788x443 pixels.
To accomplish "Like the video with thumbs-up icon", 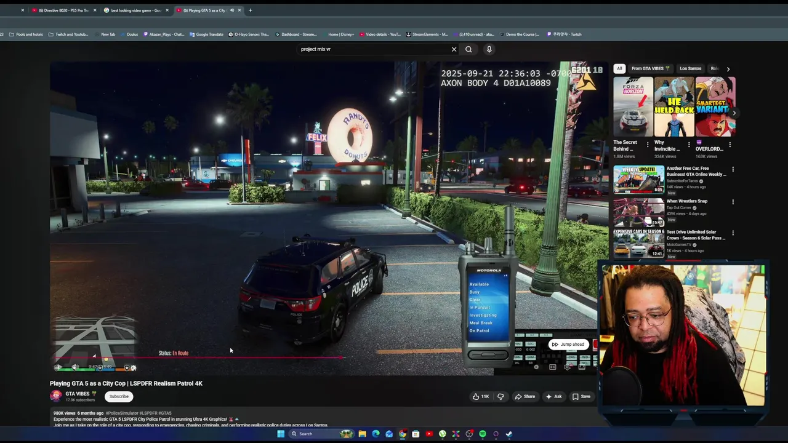I will click(481, 396).
